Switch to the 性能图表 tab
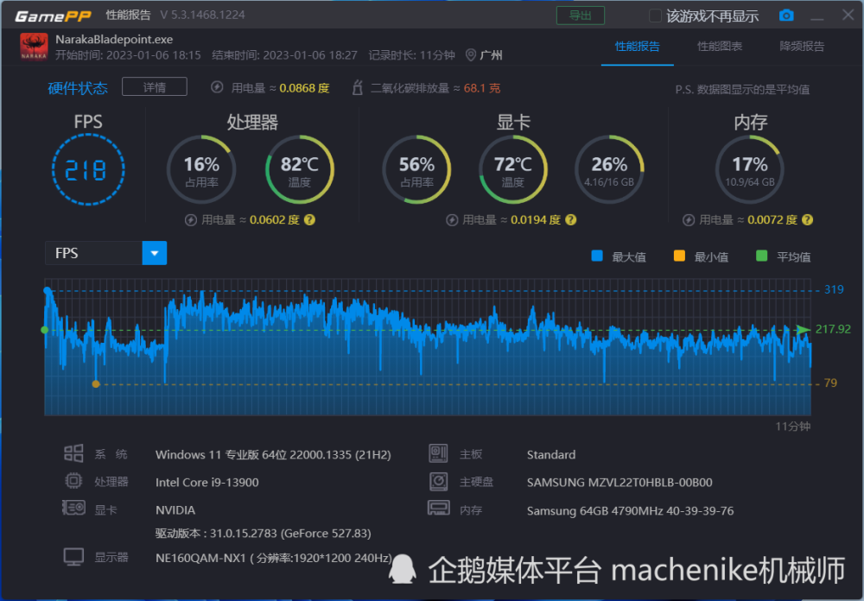The height and width of the screenshot is (601, 864). pos(720,47)
